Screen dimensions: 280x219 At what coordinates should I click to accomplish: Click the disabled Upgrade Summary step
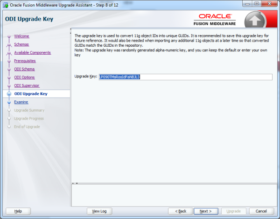click(x=29, y=110)
